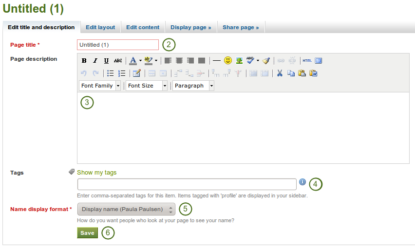Click the text color swatch button

133,61
